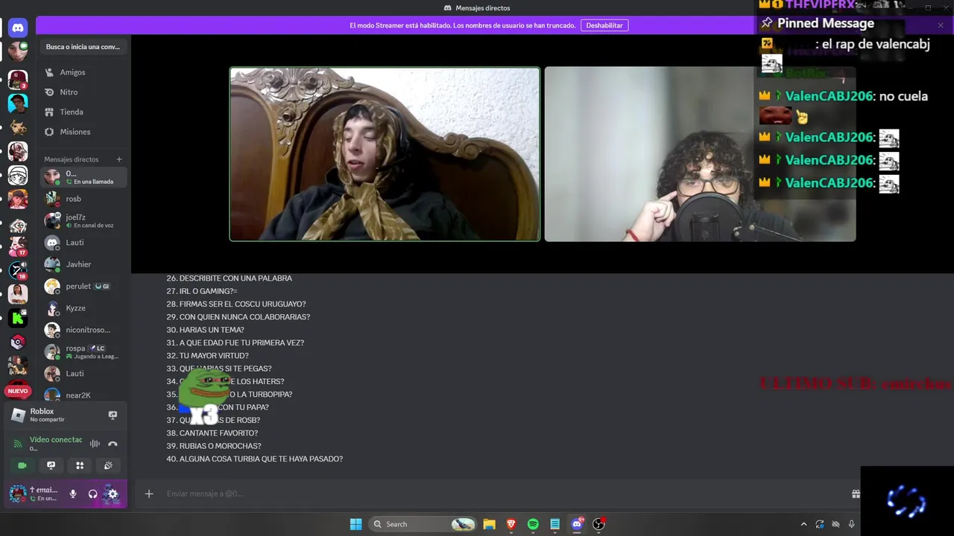Focus the Enviar mensaje input field
The image size is (954, 536).
pos(507,494)
